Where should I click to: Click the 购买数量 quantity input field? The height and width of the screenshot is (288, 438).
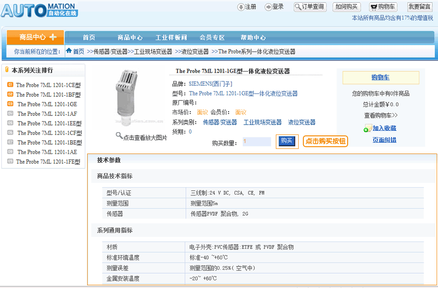point(257,141)
